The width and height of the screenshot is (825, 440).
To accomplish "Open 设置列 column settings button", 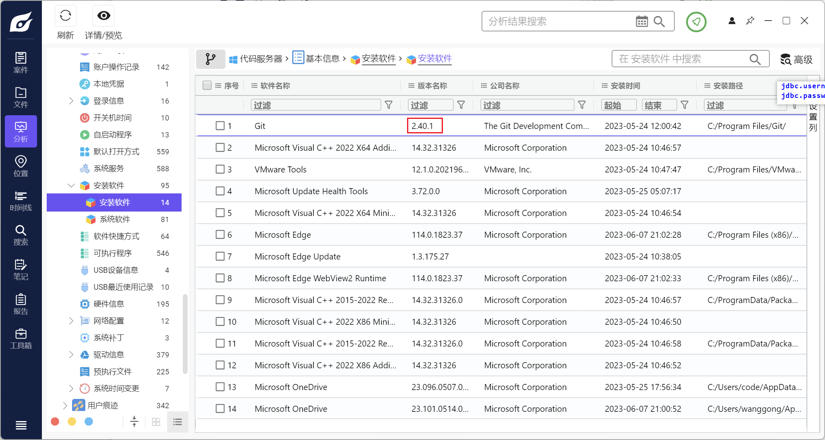I will coord(813,117).
